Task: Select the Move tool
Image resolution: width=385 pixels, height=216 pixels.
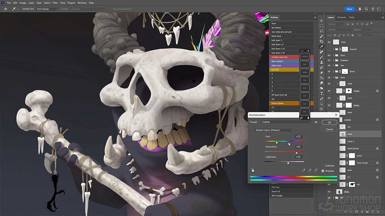Action: click(x=322, y=20)
